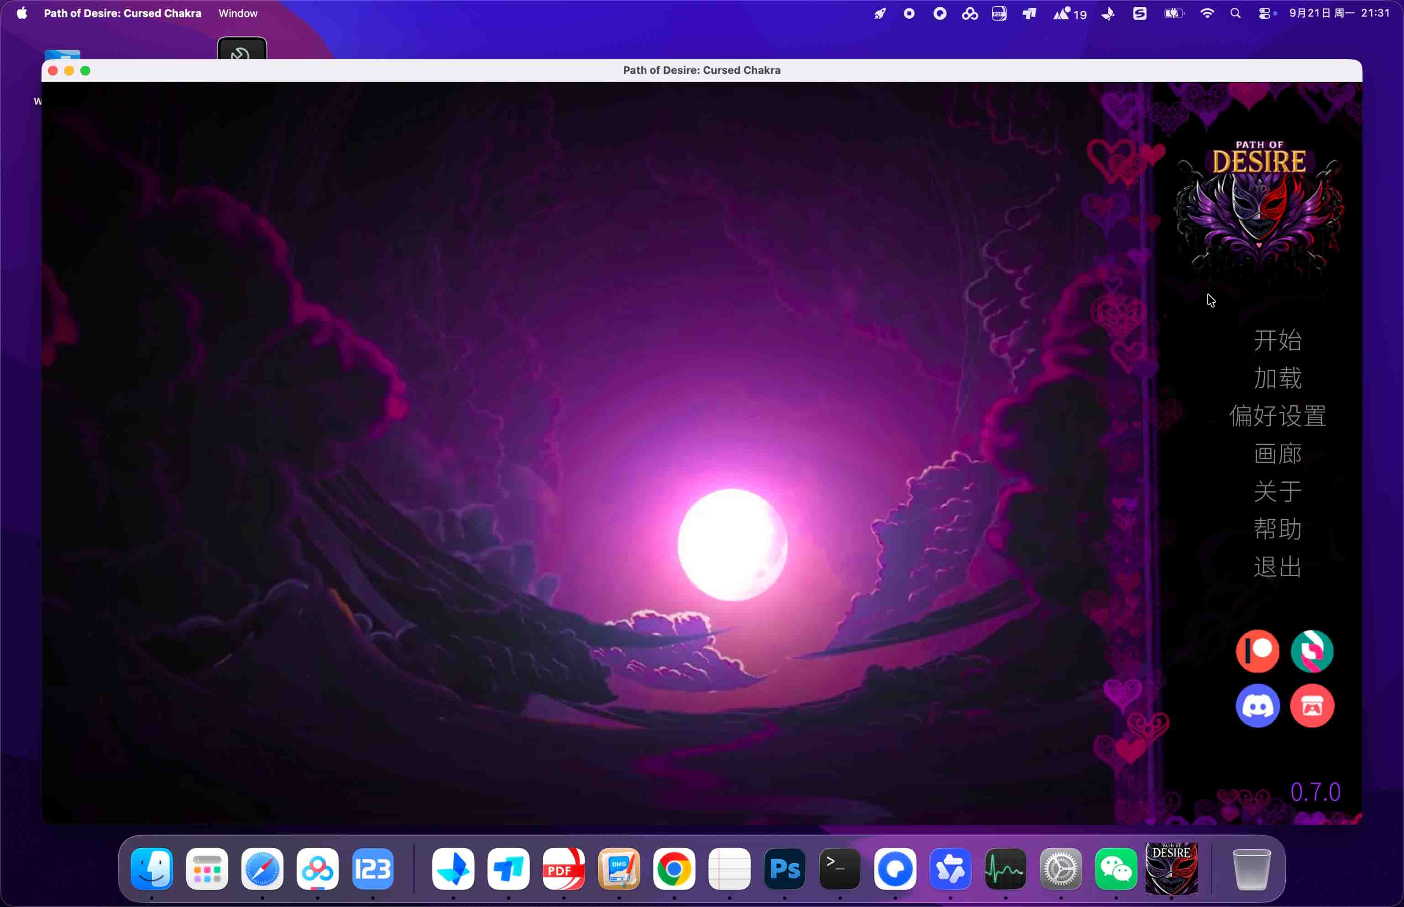Open the DMG tool in the Dock
1404x907 pixels.
coord(618,869)
